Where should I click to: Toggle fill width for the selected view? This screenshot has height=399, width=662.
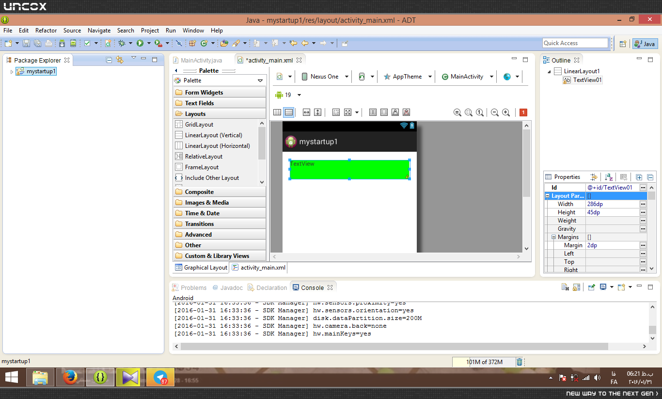(306, 112)
